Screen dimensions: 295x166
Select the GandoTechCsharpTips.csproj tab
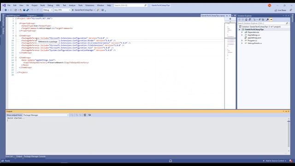(x=213, y=16)
